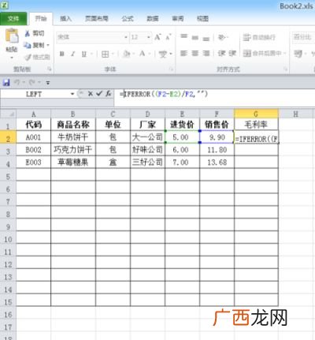315x340 pixels.
Task: Click the Save icon in quick access toolbar
Action: point(6,83)
